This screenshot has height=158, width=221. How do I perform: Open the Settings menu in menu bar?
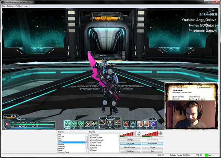click(10, 6)
